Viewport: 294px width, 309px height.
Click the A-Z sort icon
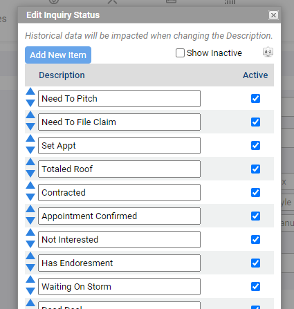268,52
